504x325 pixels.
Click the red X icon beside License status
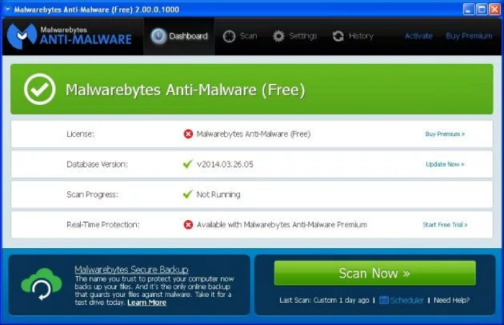click(188, 134)
